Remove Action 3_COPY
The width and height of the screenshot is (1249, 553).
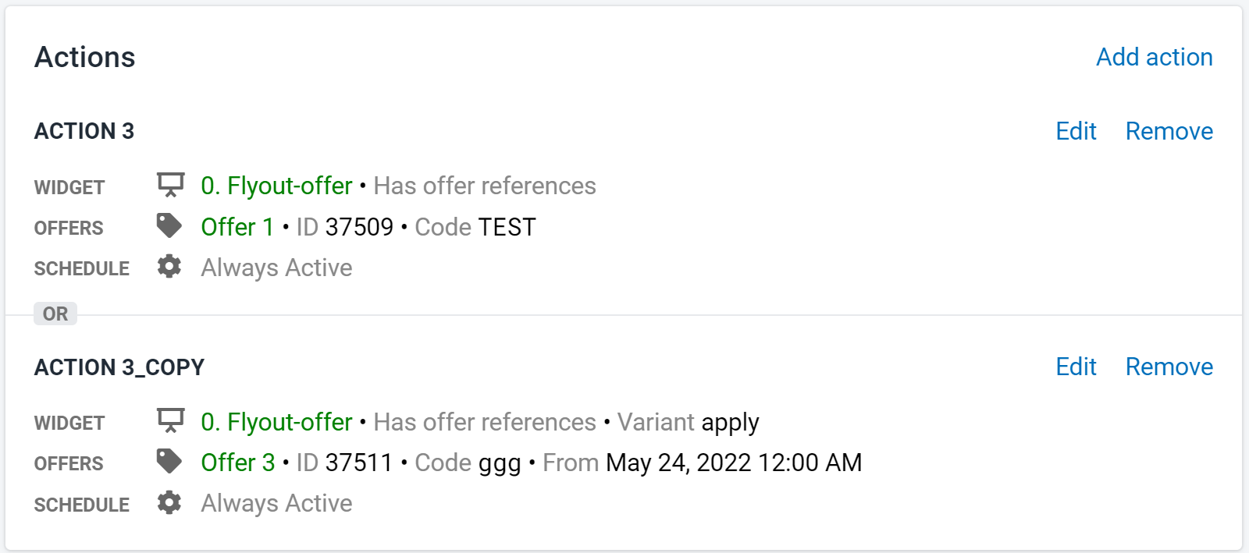coord(1169,367)
